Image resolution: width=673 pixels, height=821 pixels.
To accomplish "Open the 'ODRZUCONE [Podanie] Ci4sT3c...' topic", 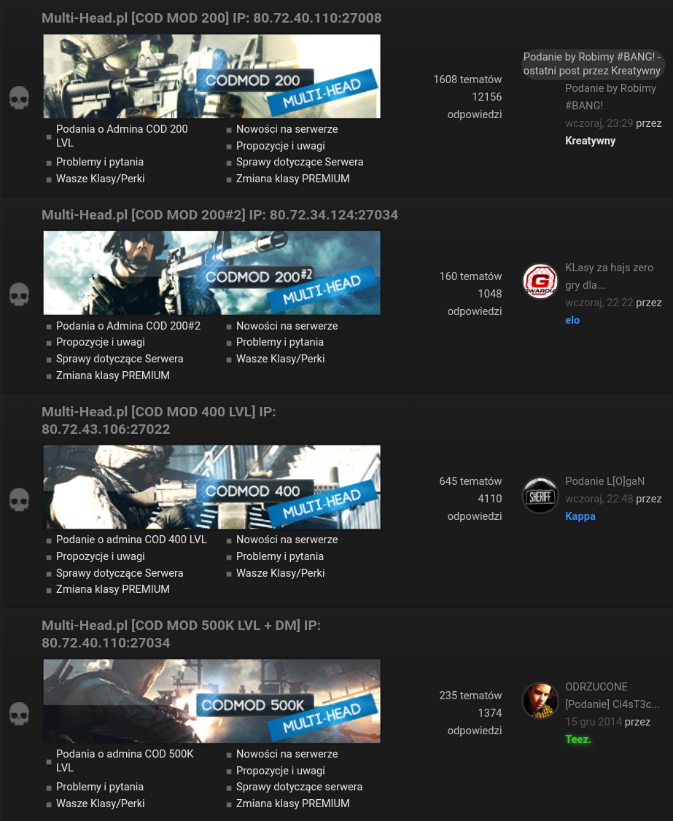I will [x=612, y=696].
